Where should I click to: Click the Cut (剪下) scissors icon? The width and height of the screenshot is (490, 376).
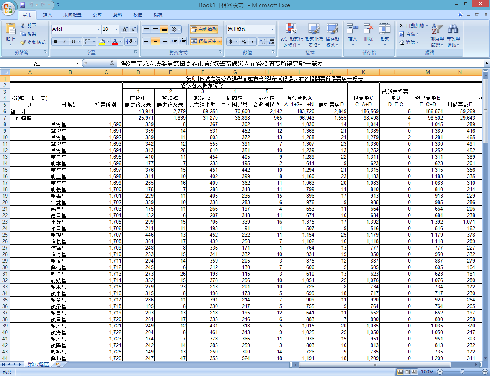coord(23,26)
